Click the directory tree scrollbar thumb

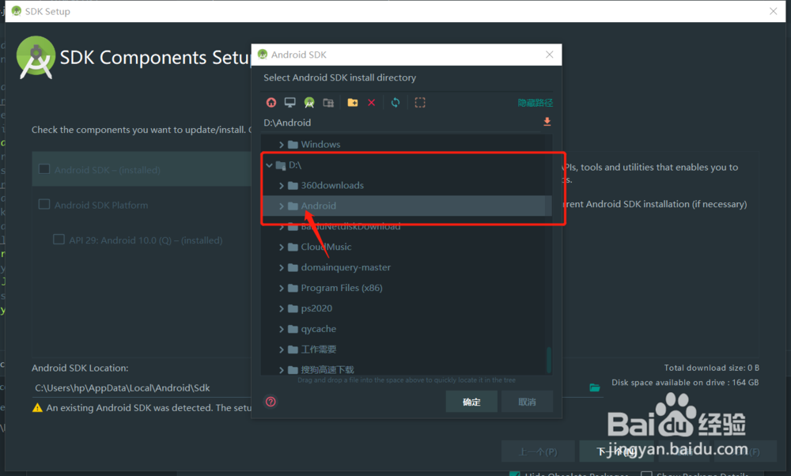coord(549,360)
